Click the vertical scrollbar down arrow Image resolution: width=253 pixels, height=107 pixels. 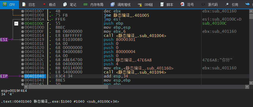pos(251,83)
